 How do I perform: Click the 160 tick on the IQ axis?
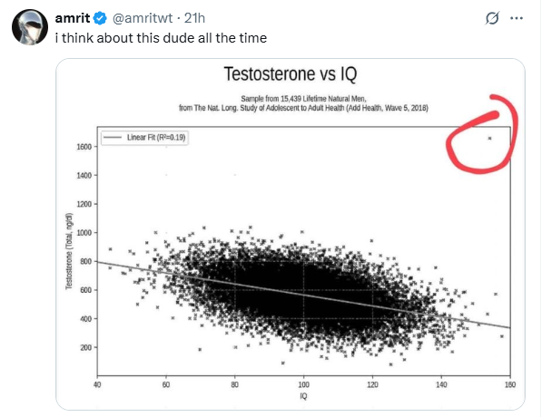click(x=510, y=384)
